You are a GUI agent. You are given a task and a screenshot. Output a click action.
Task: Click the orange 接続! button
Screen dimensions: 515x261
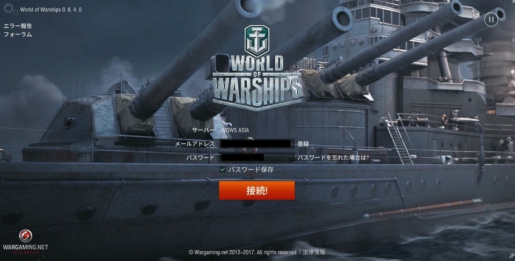click(x=257, y=190)
